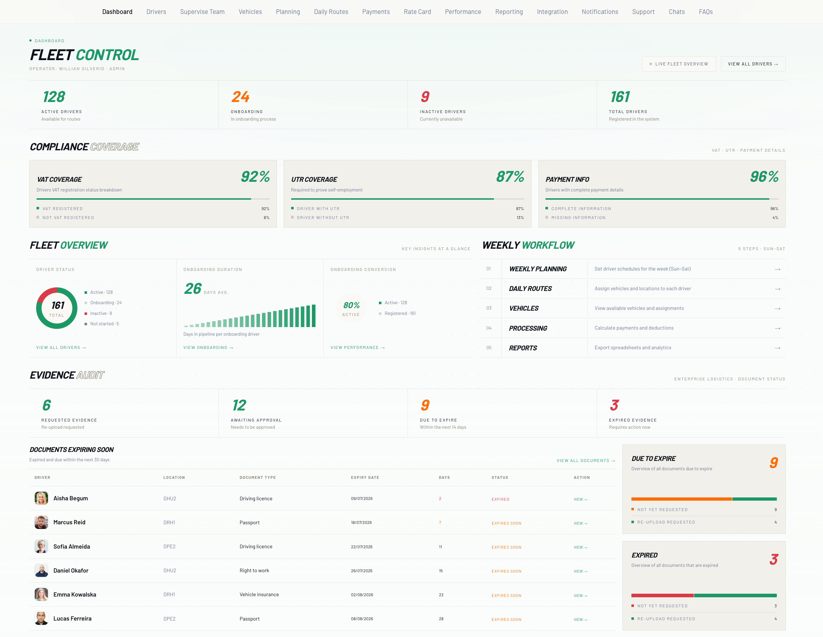Open the View All Documents link

pyautogui.click(x=586, y=461)
